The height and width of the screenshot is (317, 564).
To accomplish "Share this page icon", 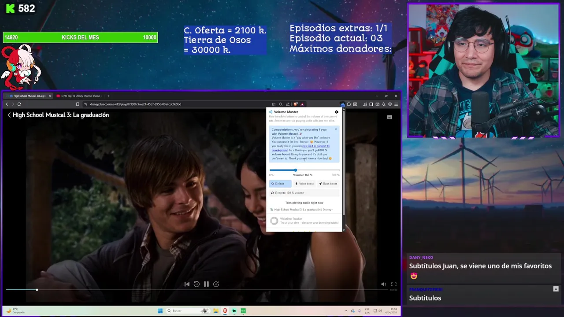I will tap(288, 104).
